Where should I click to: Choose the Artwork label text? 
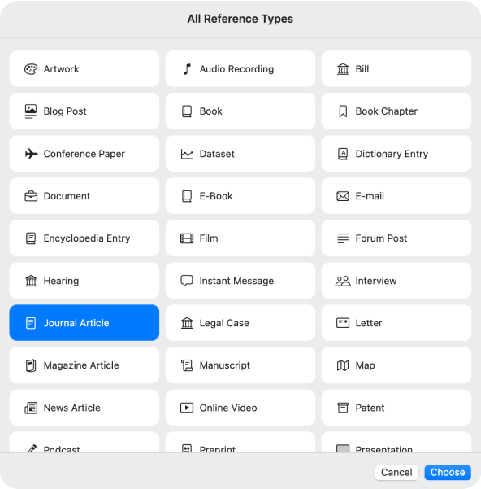(61, 69)
